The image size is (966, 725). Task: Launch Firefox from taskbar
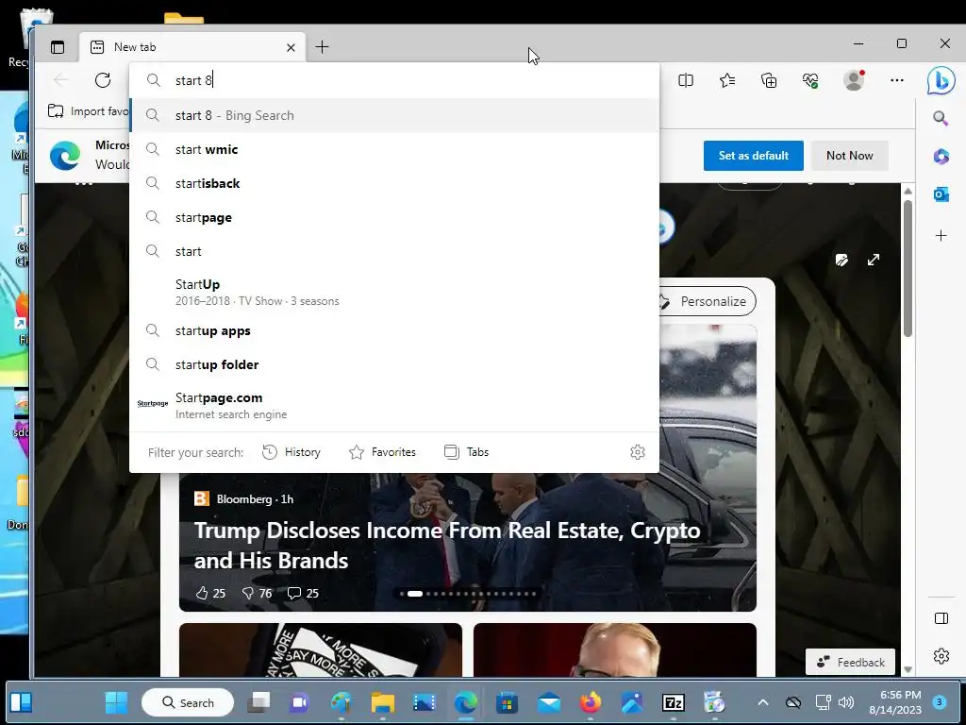click(591, 702)
